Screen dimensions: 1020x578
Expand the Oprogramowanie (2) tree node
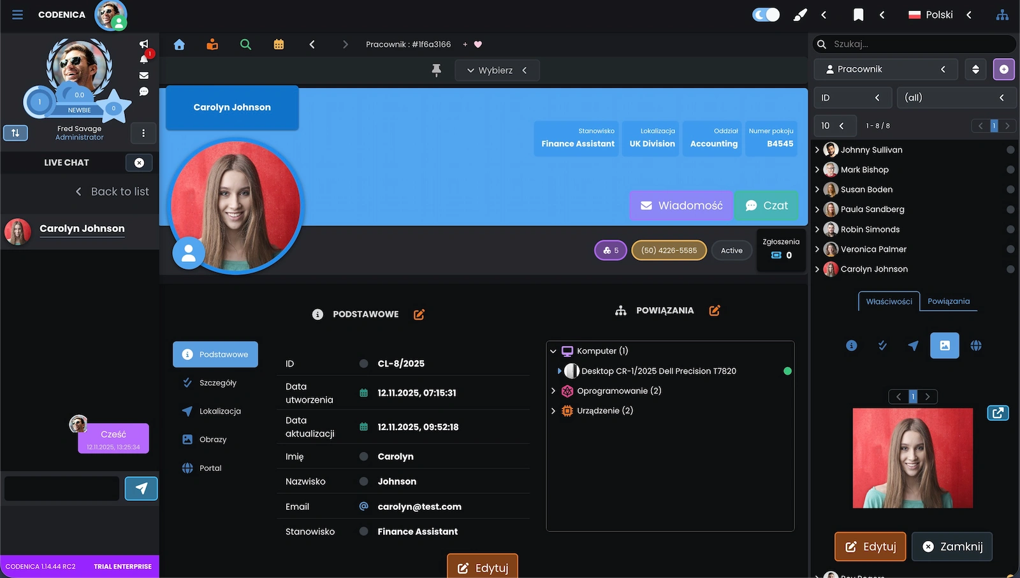[x=553, y=391]
